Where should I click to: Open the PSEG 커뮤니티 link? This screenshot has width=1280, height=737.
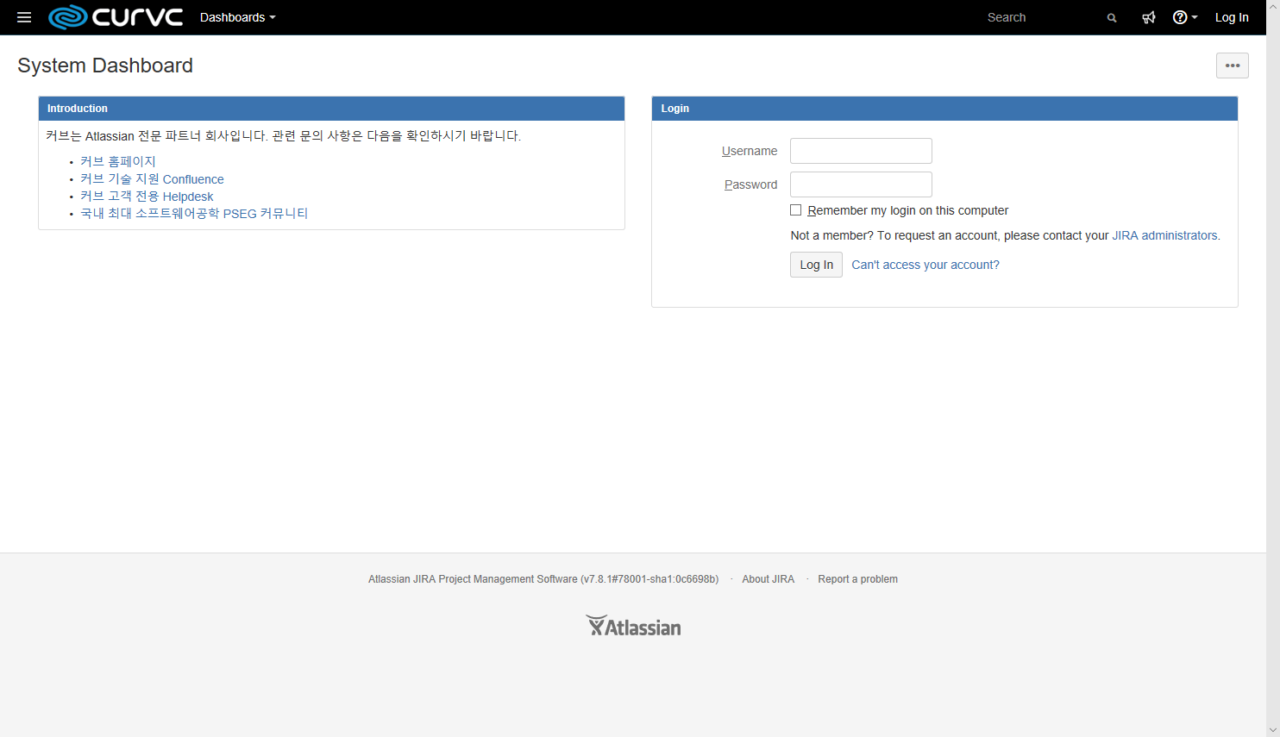pos(194,214)
